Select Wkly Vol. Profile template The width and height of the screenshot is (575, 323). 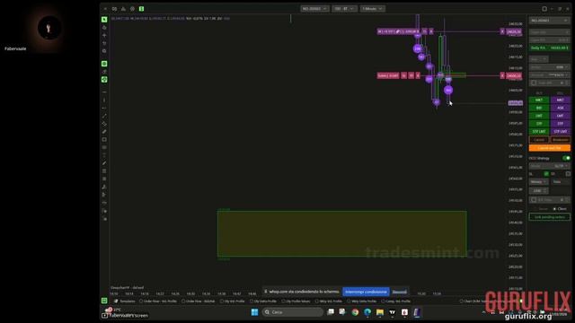click(329, 301)
